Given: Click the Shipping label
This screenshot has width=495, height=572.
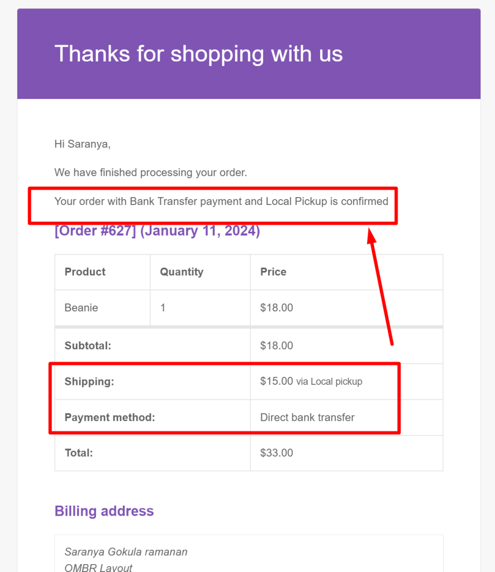Looking at the screenshot, I should pyautogui.click(x=89, y=382).
